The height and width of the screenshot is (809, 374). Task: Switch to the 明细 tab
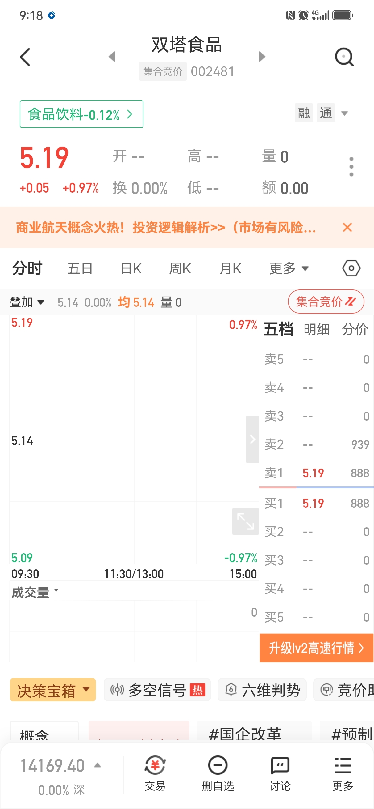point(317,329)
